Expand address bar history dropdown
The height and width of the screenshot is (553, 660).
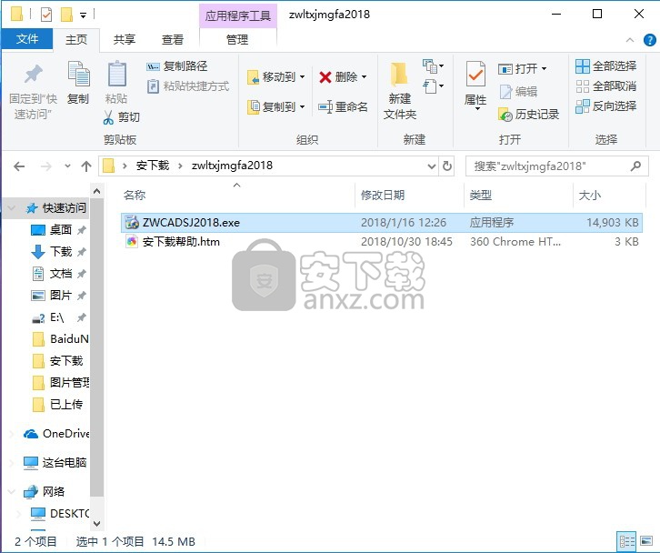pos(432,166)
